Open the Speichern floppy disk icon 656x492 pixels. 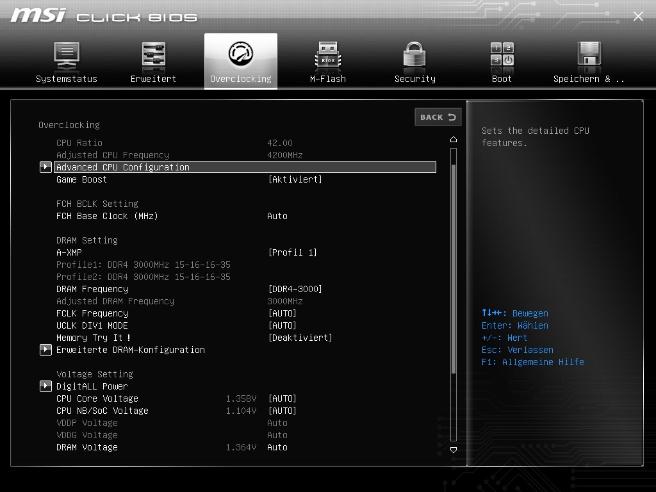point(589,54)
